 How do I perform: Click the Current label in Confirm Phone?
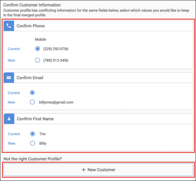tap(14, 49)
